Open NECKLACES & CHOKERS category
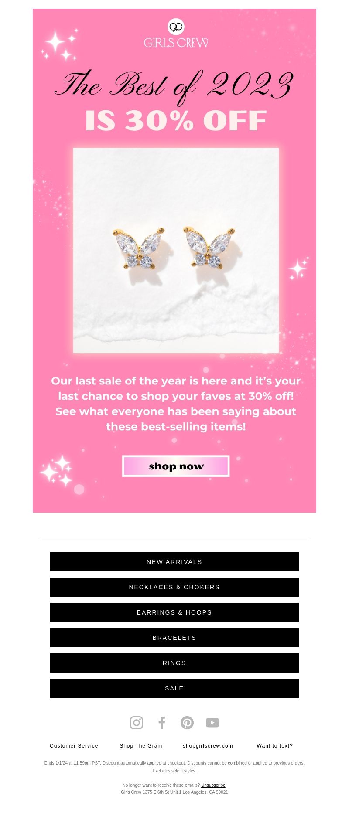 (174, 587)
